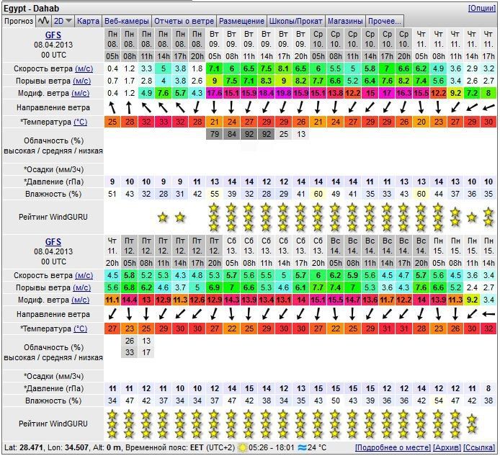Go to the Школы/Прокат tab

pyautogui.click(x=296, y=22)
